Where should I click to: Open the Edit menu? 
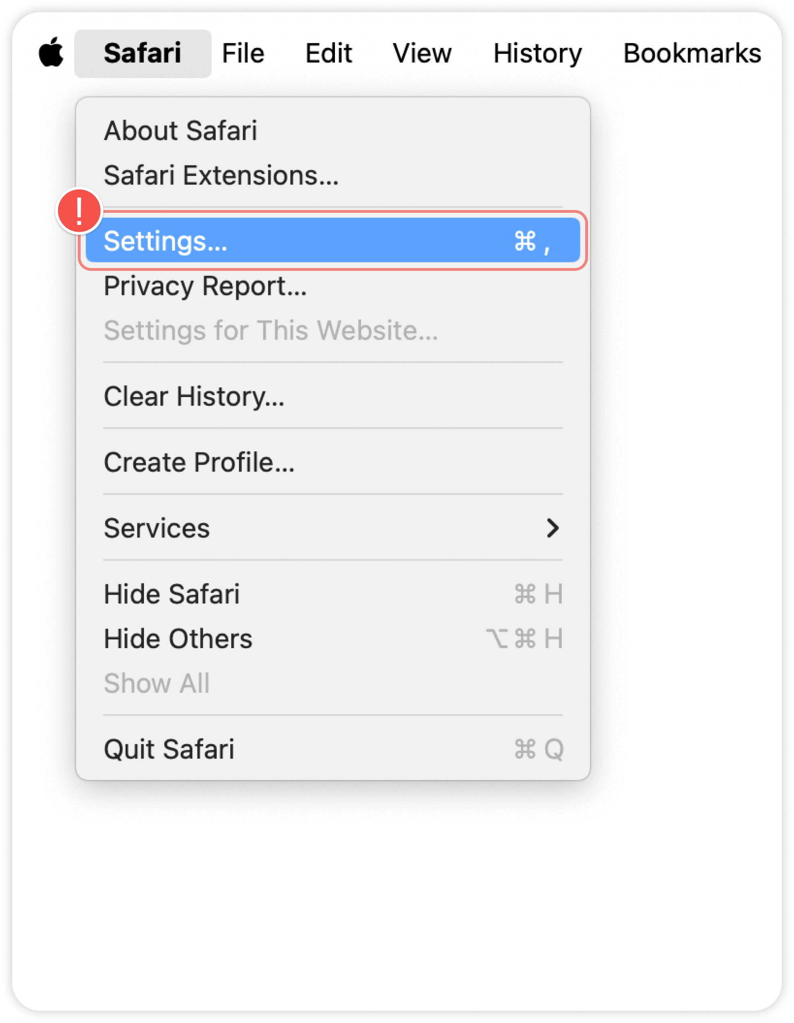328,52
